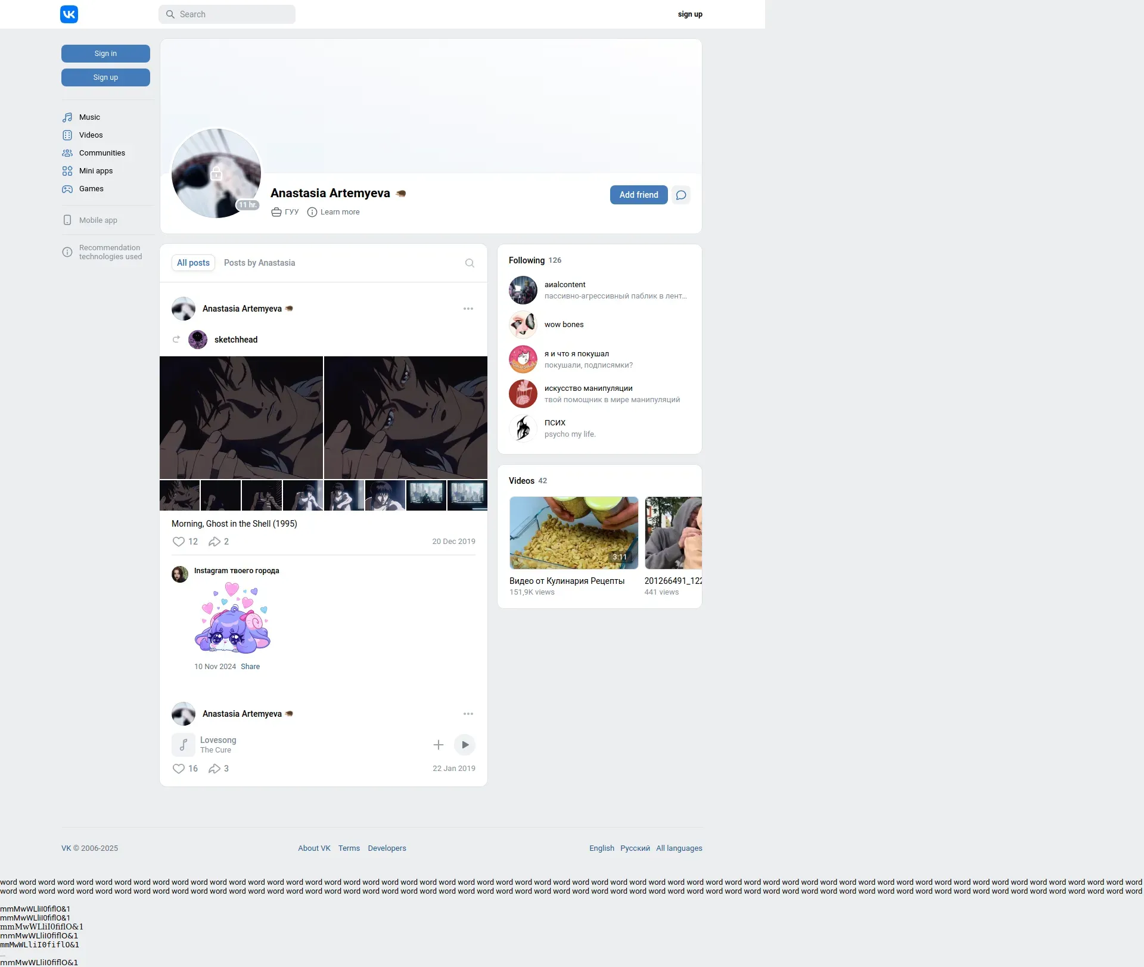The height and width of the screenshot is (967, 1144).
Task: Select the All posts tab
Action: click(193, 263)
